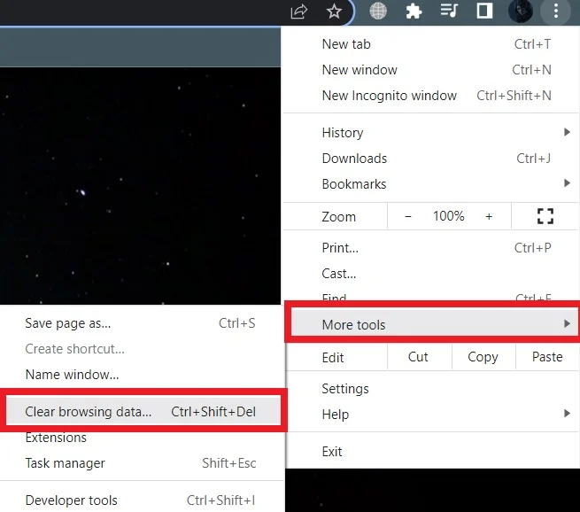Select Save page as... in submenu
The image size is (580, 512).
coord(141,323)
